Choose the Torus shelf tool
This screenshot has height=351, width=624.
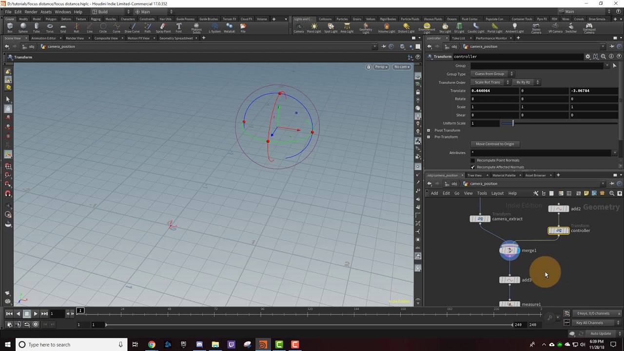coord(50,28)
